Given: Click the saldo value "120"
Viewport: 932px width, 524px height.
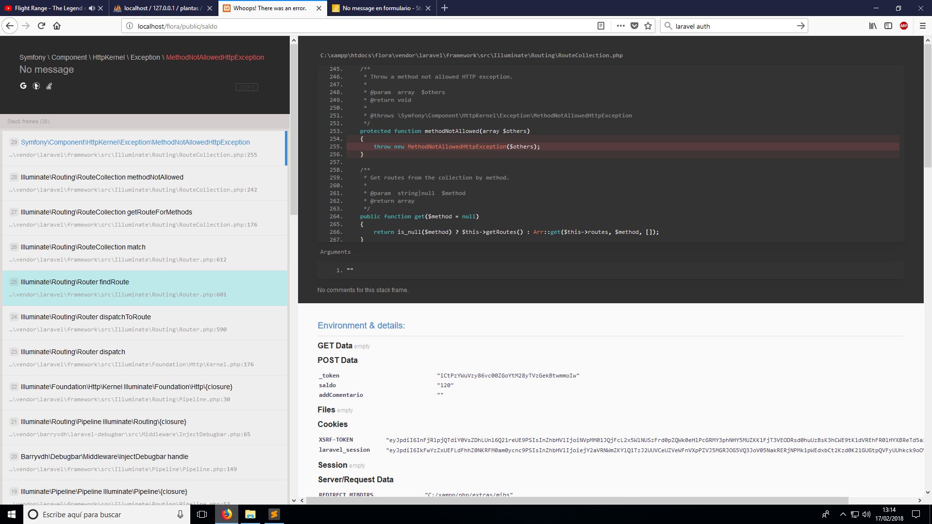Looking at the screenshot, I should (x=445, y=385).
